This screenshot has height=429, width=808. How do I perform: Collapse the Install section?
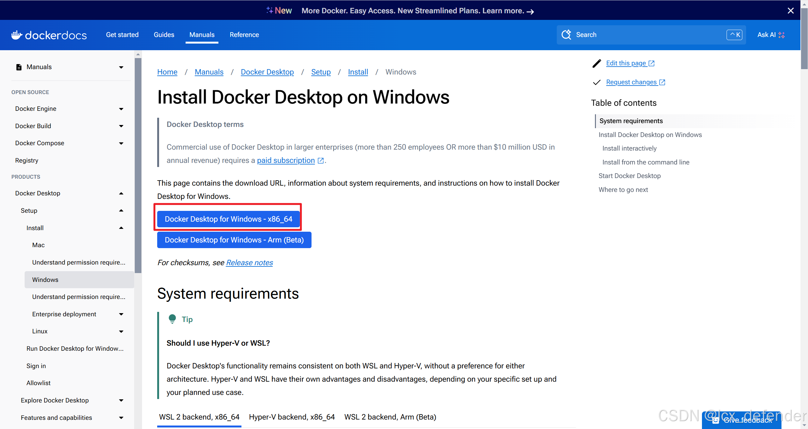(121, 228)
